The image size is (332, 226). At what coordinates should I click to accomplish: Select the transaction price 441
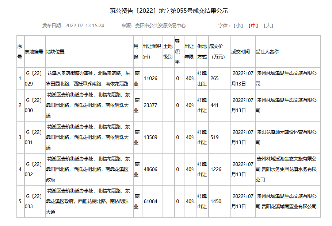click(214, 105)
